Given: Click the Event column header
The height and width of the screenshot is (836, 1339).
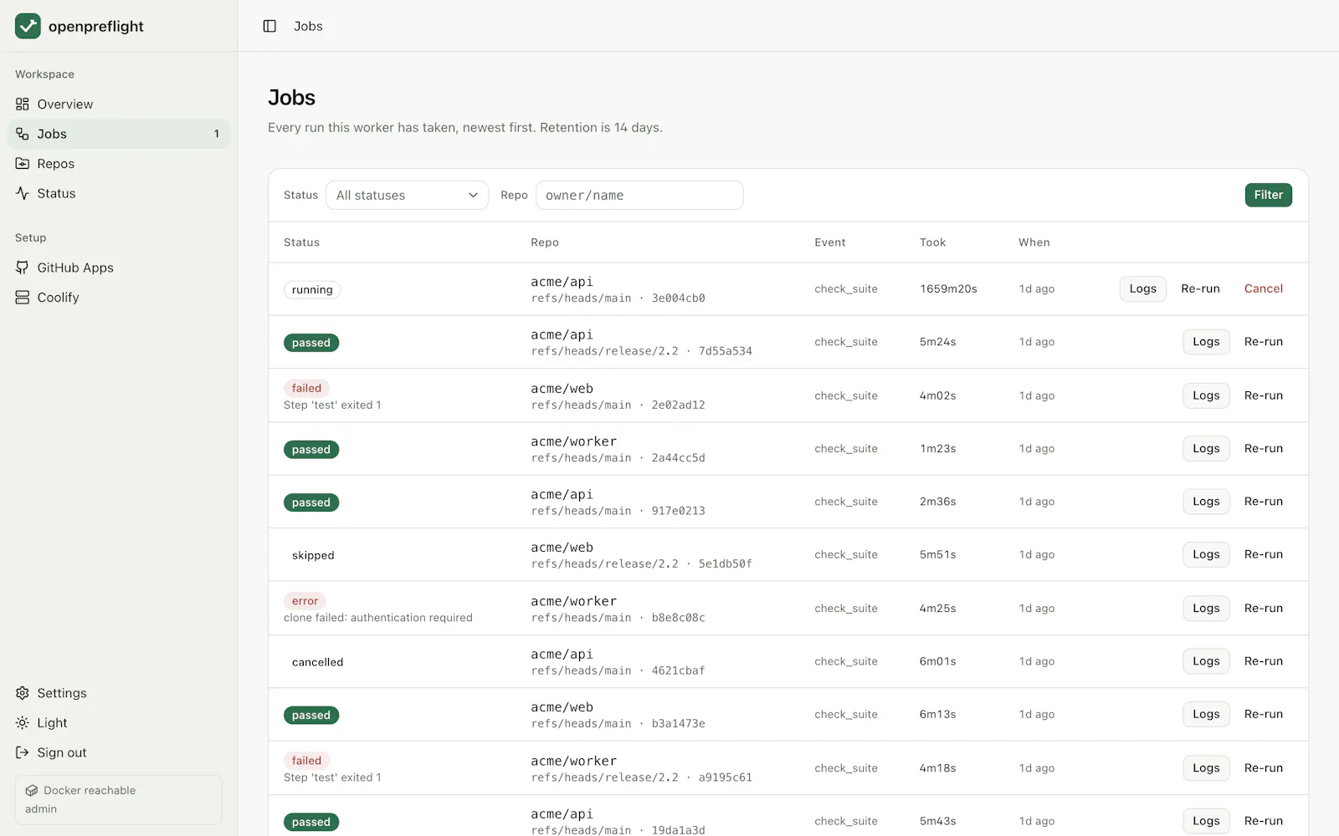Looking at the screenshot, I should tap(830, 242).
